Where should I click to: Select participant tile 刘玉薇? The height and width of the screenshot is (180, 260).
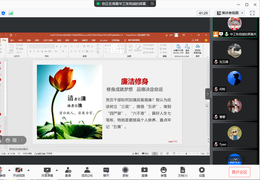[x=235, y=53]
